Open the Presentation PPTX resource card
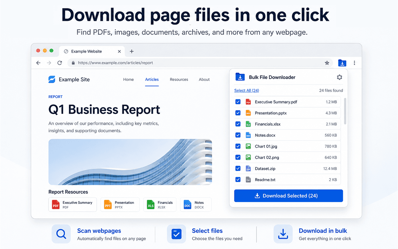The image size is (398, 249). 120,204
